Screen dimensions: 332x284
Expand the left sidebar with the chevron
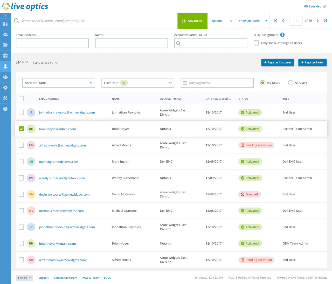(x=5, y=16)
